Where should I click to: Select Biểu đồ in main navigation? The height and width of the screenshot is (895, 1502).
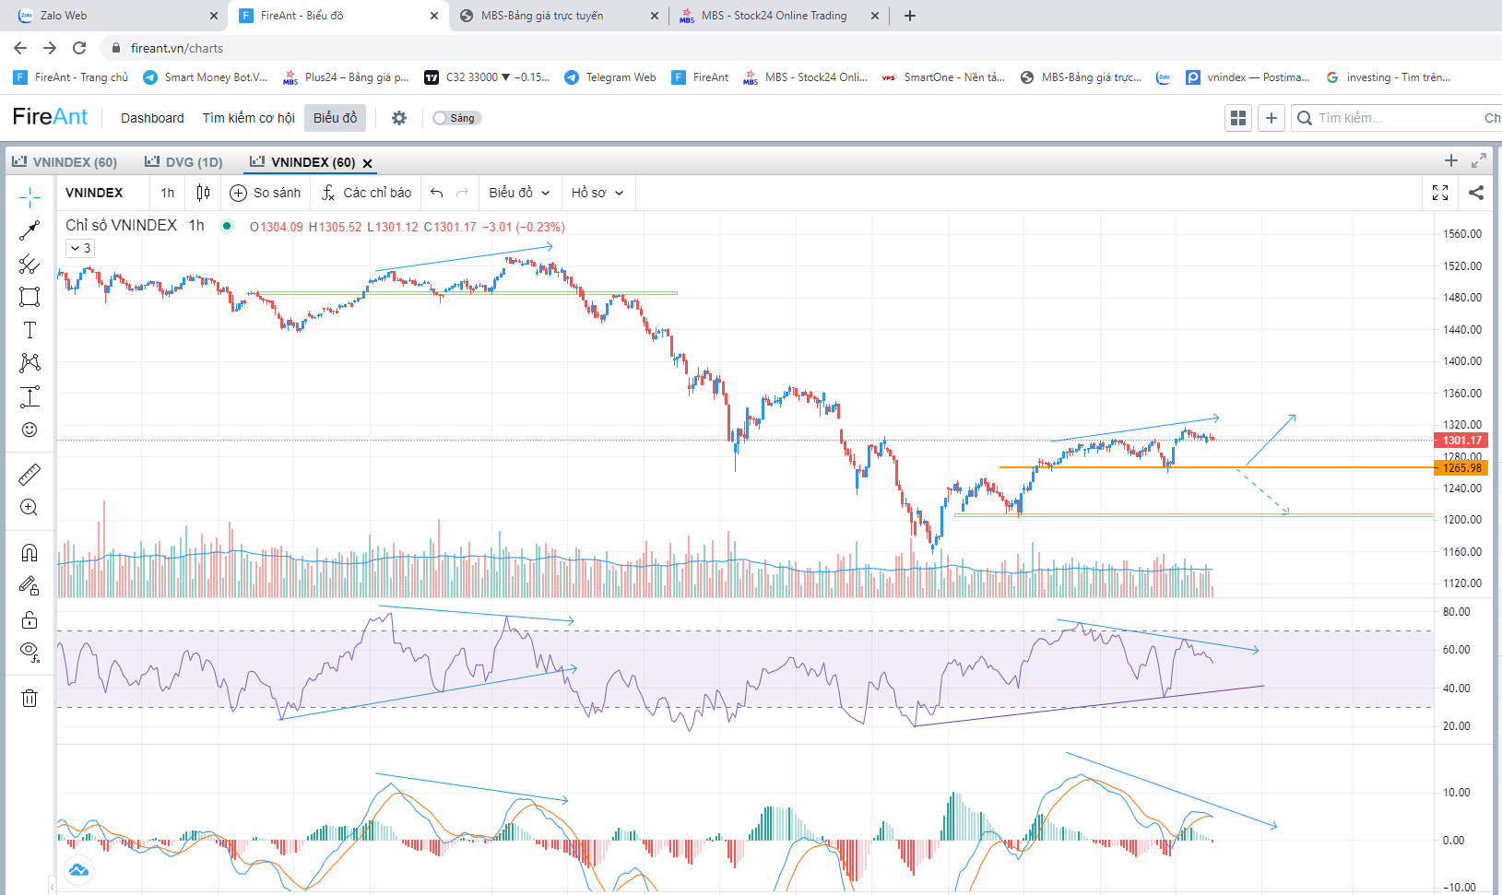pyautogui.click(x=336, y=118)
